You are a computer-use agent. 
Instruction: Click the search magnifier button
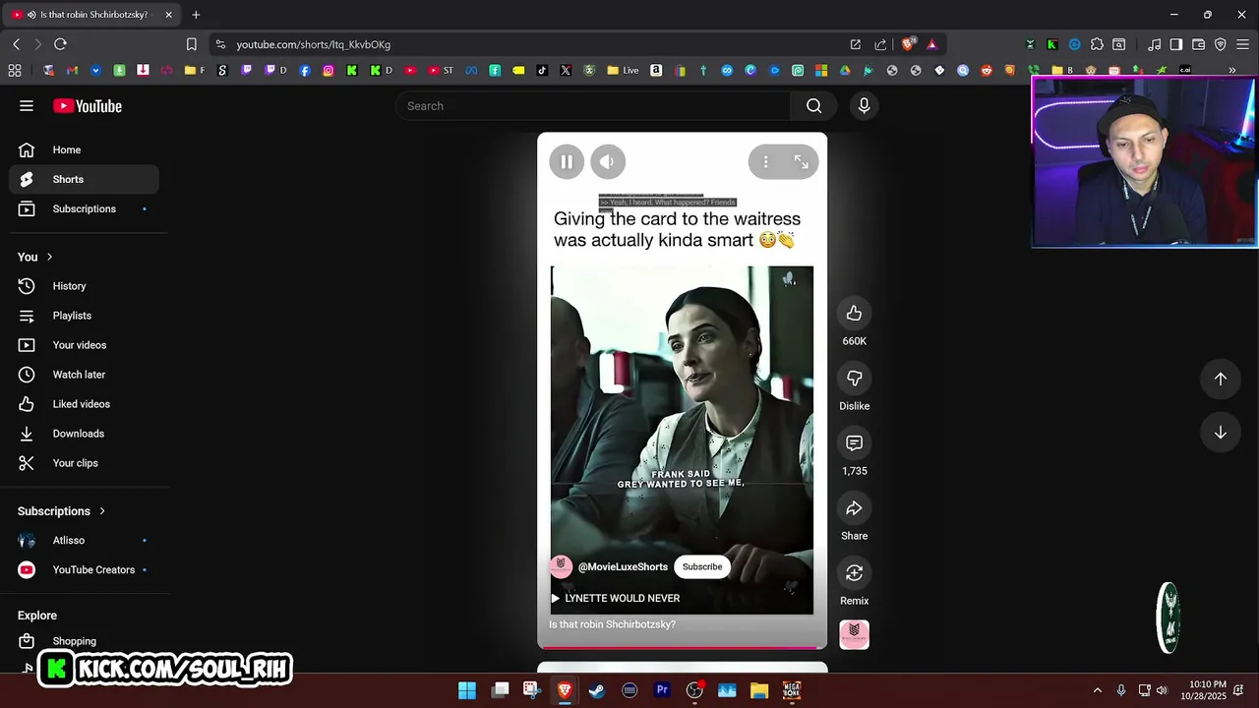813,106
